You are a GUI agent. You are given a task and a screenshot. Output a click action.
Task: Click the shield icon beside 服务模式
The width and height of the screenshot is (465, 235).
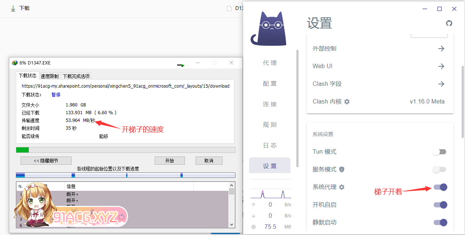pos(342,169)
